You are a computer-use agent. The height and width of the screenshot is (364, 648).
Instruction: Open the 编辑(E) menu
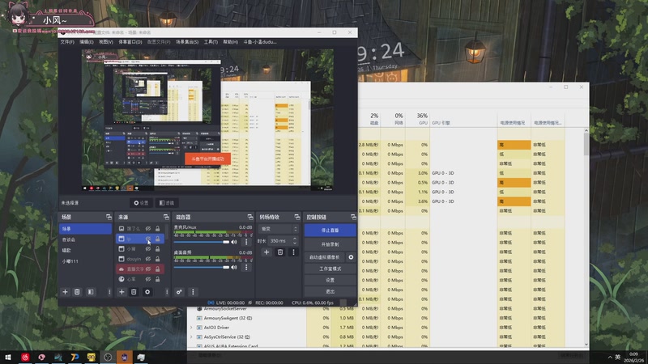pos(87,42)
